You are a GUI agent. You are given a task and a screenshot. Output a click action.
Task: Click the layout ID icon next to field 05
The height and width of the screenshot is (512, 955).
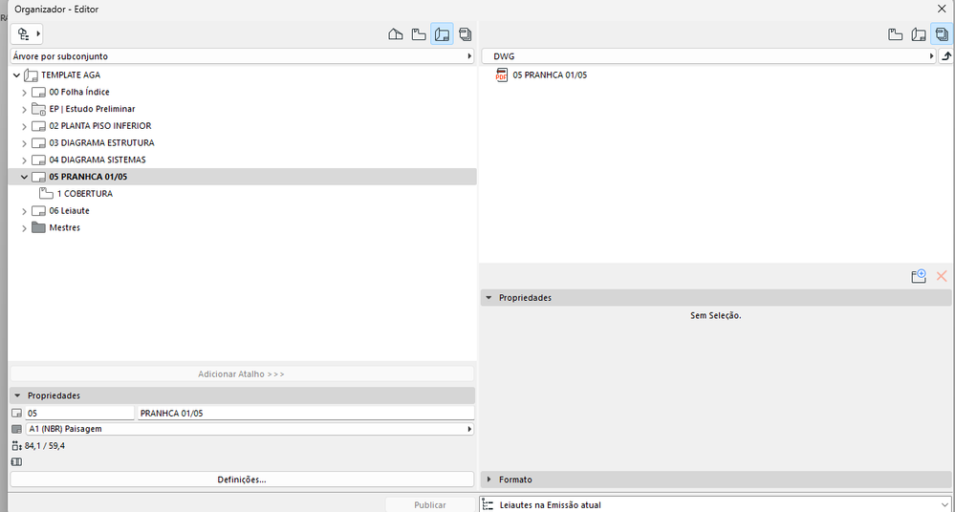[x=16, y=414]
